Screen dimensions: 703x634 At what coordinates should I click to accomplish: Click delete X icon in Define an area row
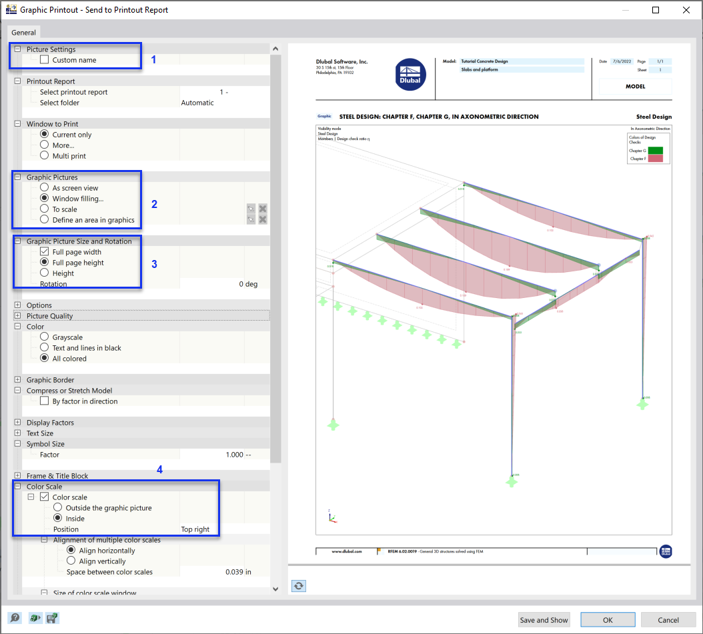(263, 219)
